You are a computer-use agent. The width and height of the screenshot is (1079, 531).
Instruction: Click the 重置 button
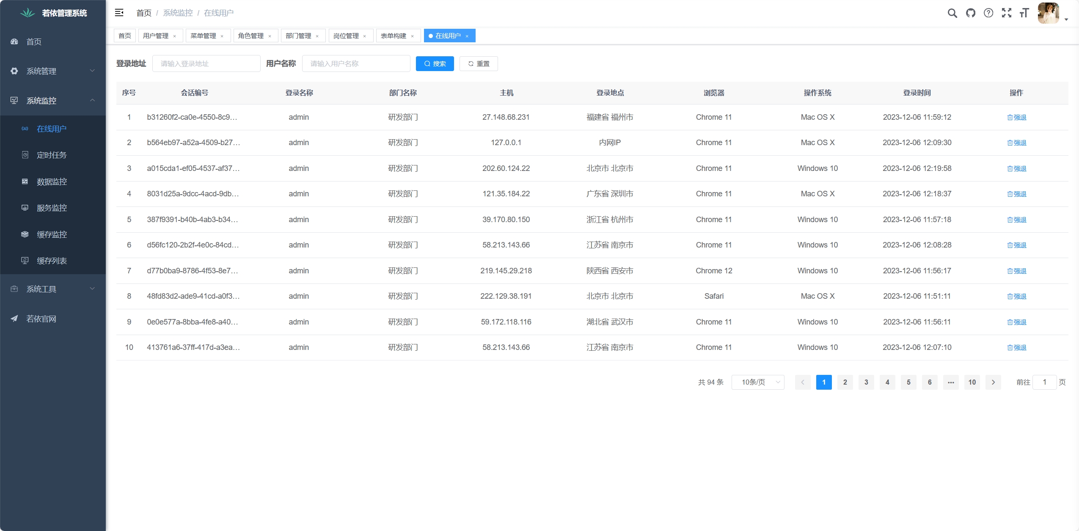click(x=479, y=63)
